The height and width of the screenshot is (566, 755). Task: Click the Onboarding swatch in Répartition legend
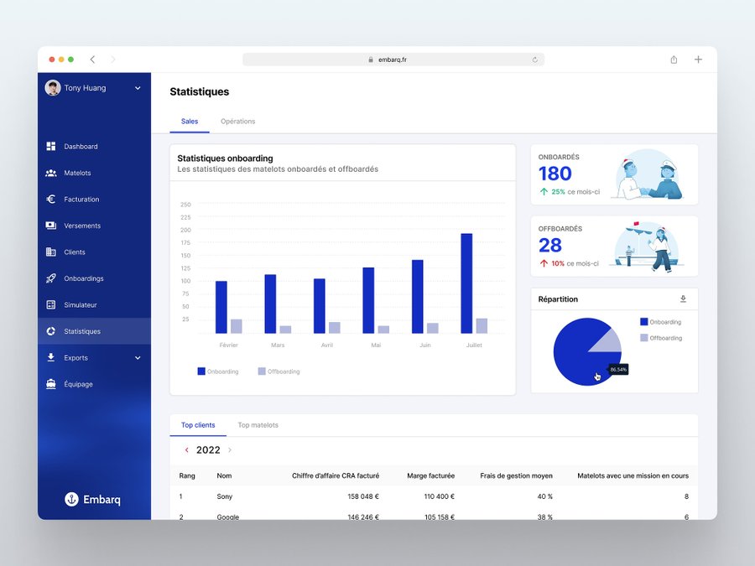click(644, 322)
